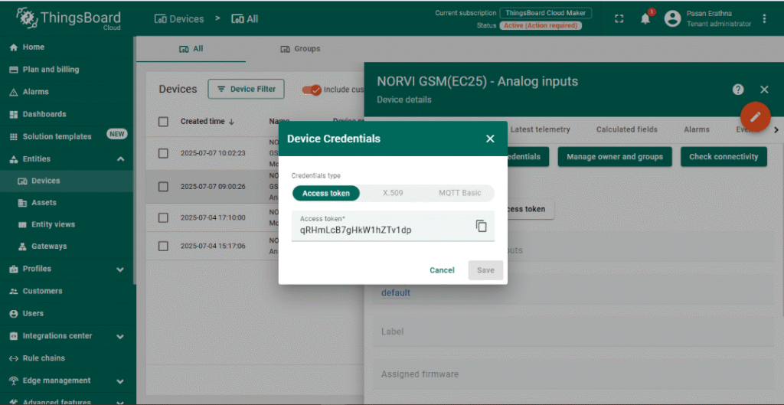Toggle fullscreen mode icon

click(x=619, y=18)
